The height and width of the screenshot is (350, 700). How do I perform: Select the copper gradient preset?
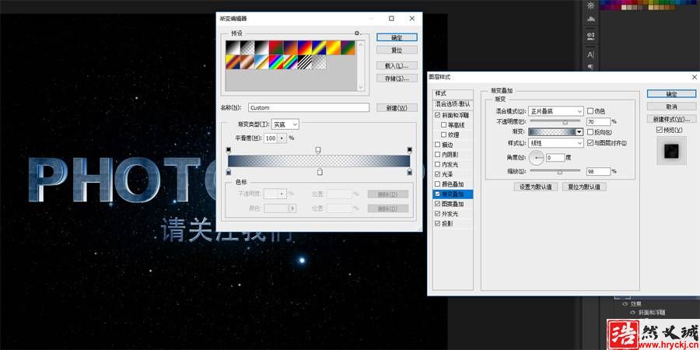247,62
